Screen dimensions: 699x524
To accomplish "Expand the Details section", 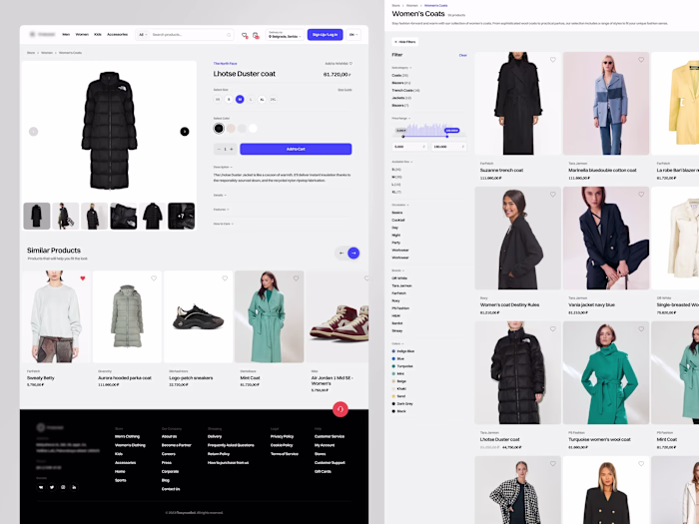I will [220, 196].
